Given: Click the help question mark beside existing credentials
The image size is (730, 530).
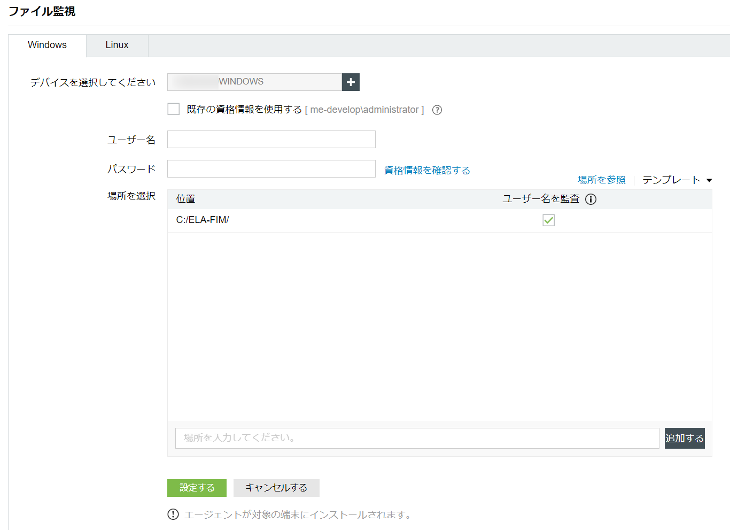Looking at the screenshot, I should point(437,110).
